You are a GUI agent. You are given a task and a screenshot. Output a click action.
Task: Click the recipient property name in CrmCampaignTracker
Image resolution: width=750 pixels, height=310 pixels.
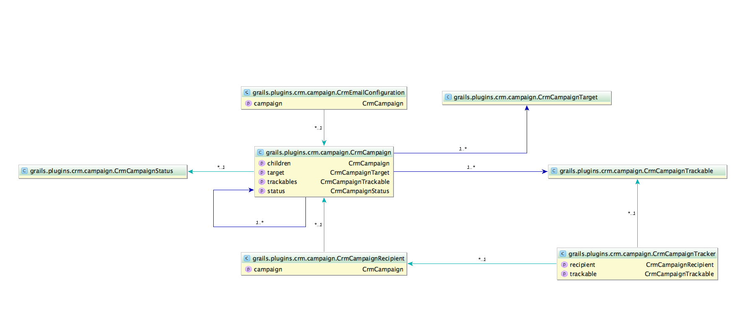point(582,265)
